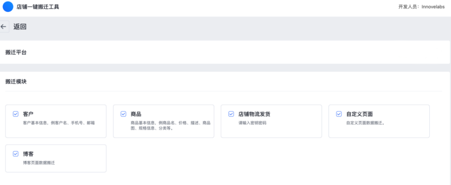Select the 搬迁模块 section heading
This screenshot has height=185, width=451.
16,81
